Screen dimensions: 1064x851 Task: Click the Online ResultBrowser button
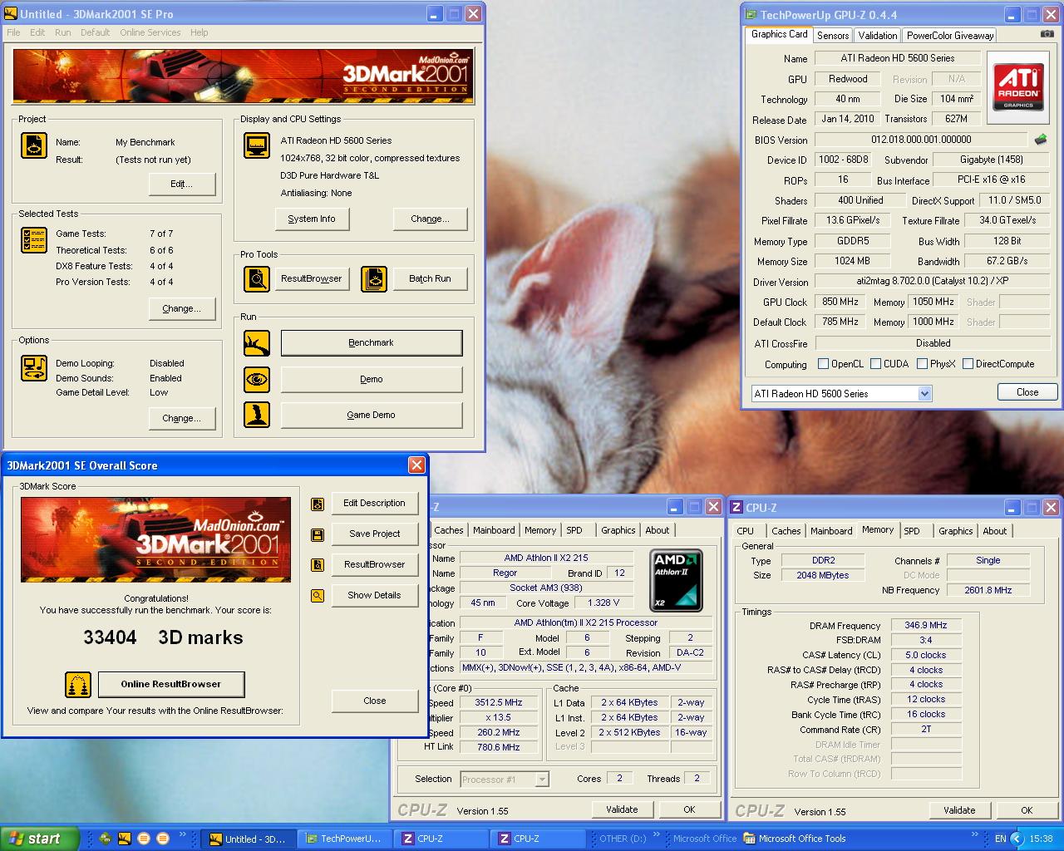click(x=171, y=684)
